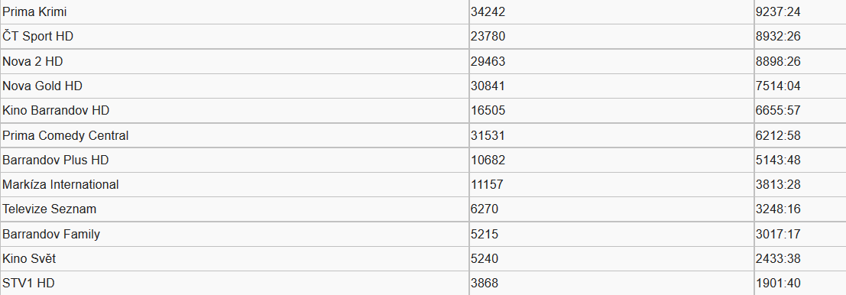Click Prima Comedy Central channel name

(65, 135)
